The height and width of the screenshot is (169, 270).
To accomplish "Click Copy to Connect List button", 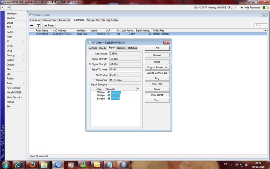I will pos(157,73).
